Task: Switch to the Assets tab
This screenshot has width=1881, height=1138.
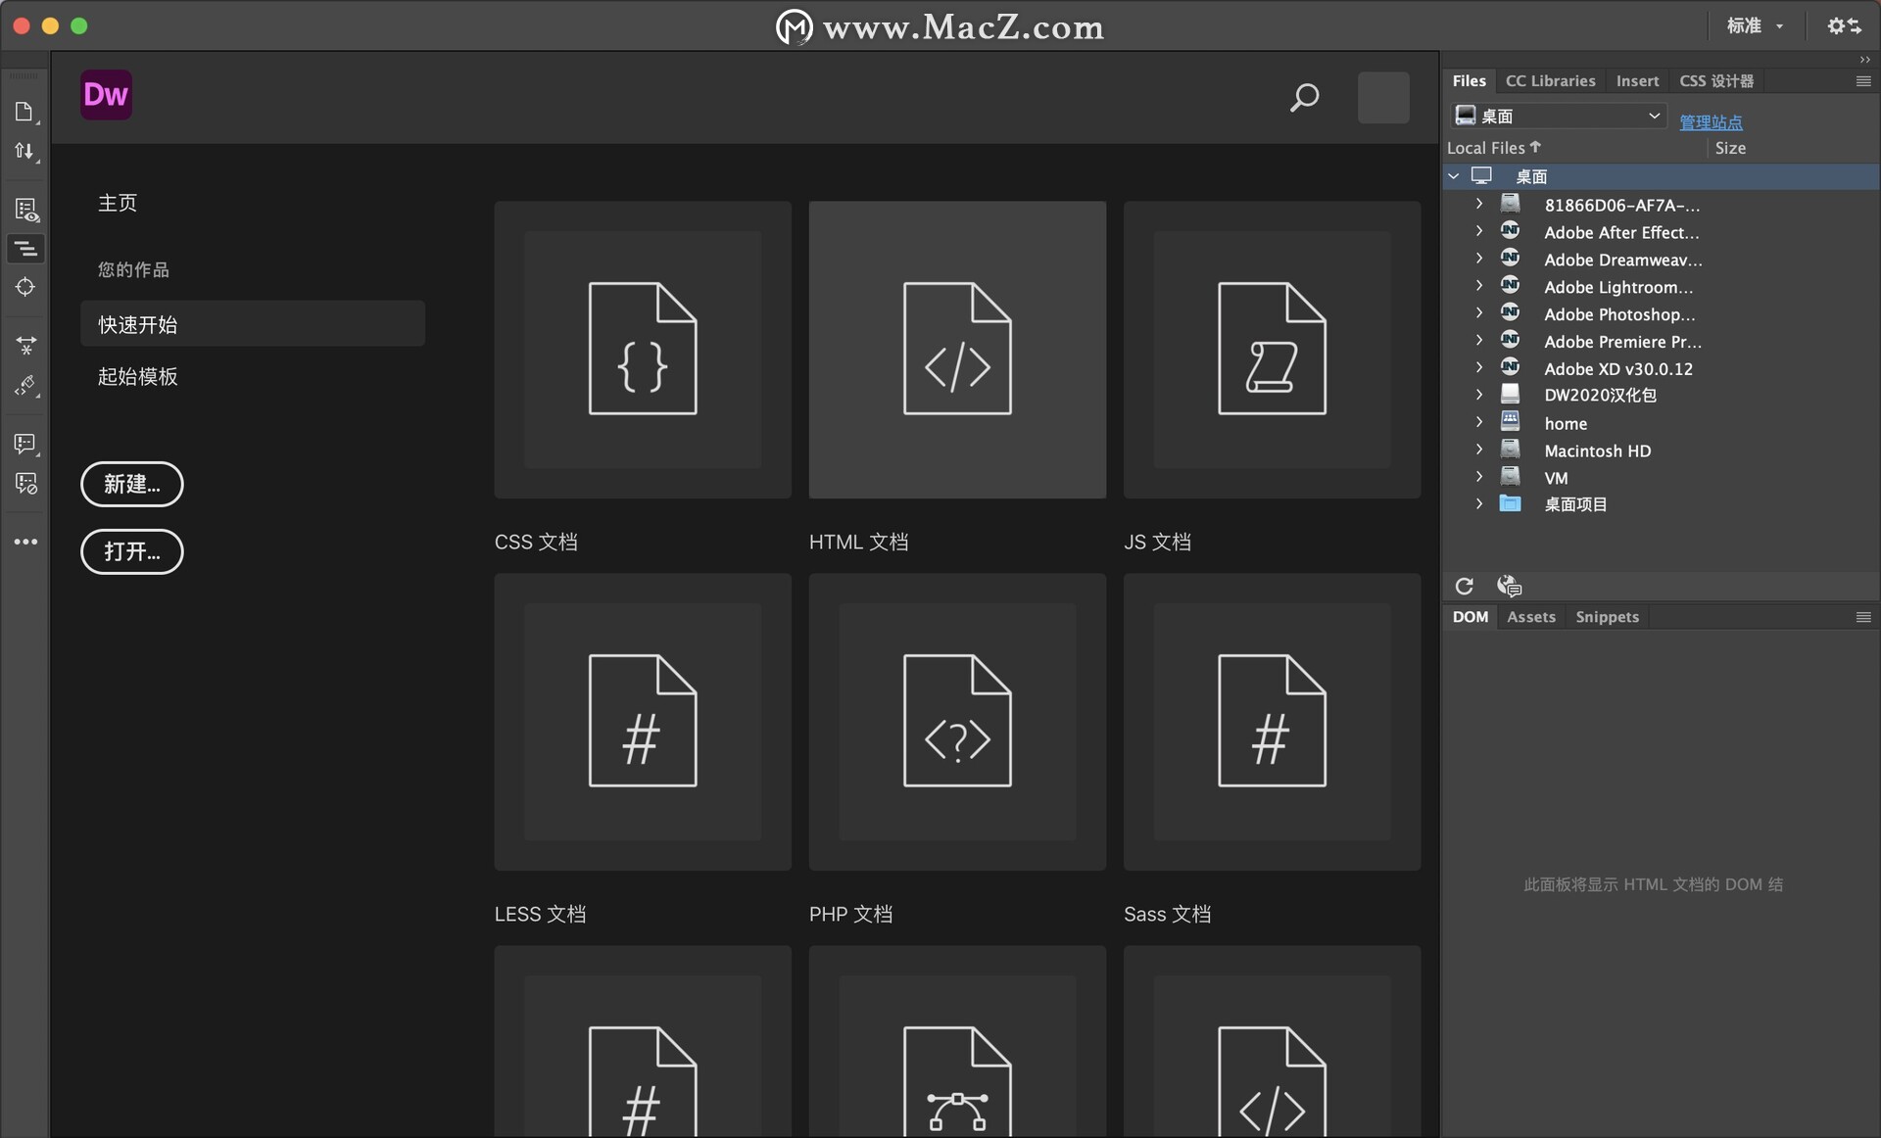Action: pos(1531,617)
